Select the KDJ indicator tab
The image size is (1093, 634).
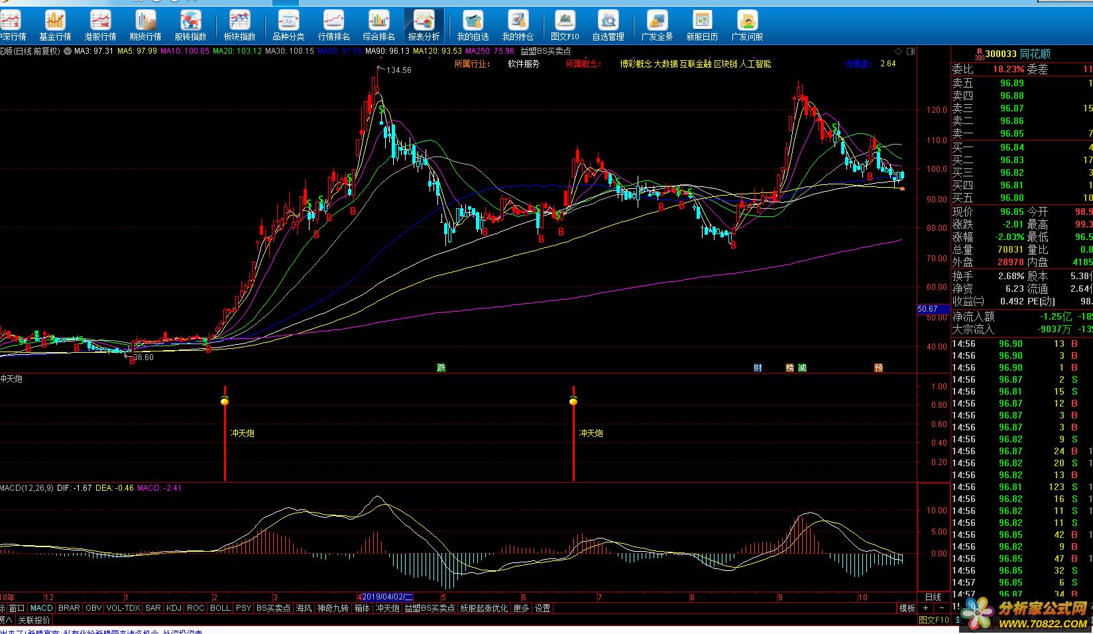coord(174,608)
